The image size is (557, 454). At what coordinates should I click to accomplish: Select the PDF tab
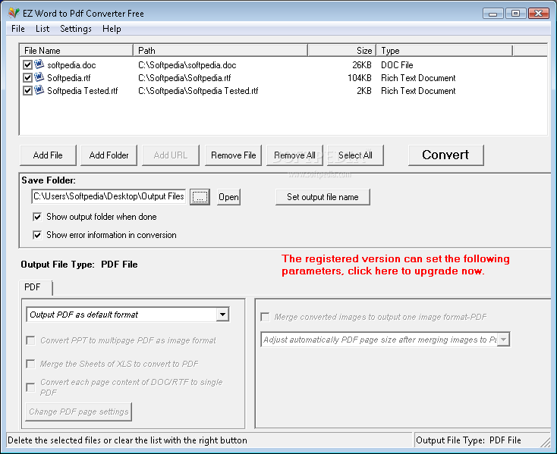pos(36,287)
